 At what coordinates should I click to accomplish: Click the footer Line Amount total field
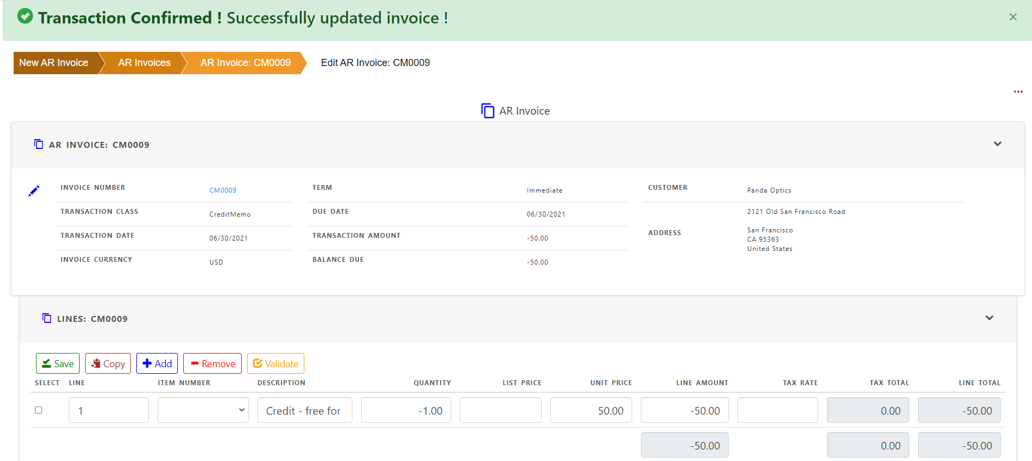coord(685,445)
